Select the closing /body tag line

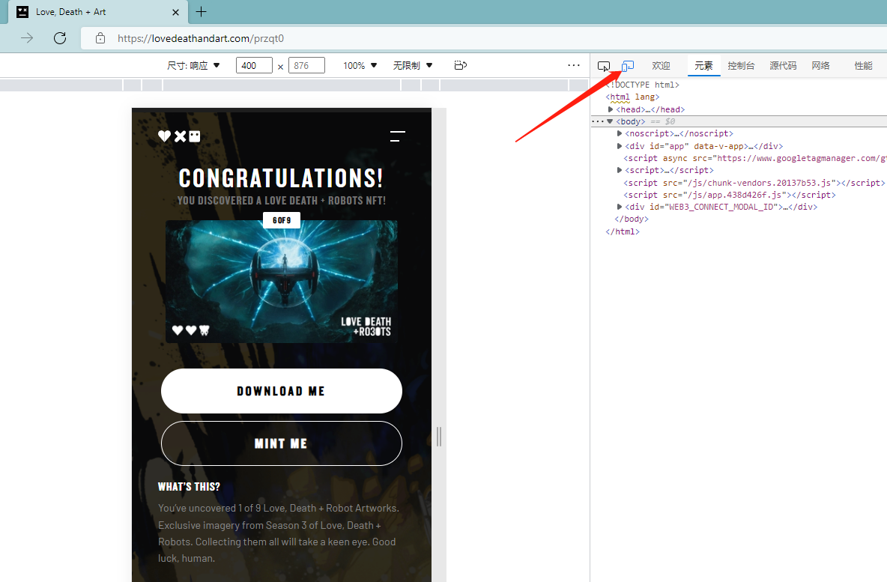632,219
